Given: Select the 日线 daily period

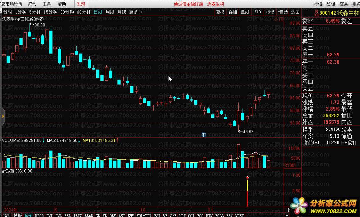Looking at the screenshot, I should pos(98,12).
